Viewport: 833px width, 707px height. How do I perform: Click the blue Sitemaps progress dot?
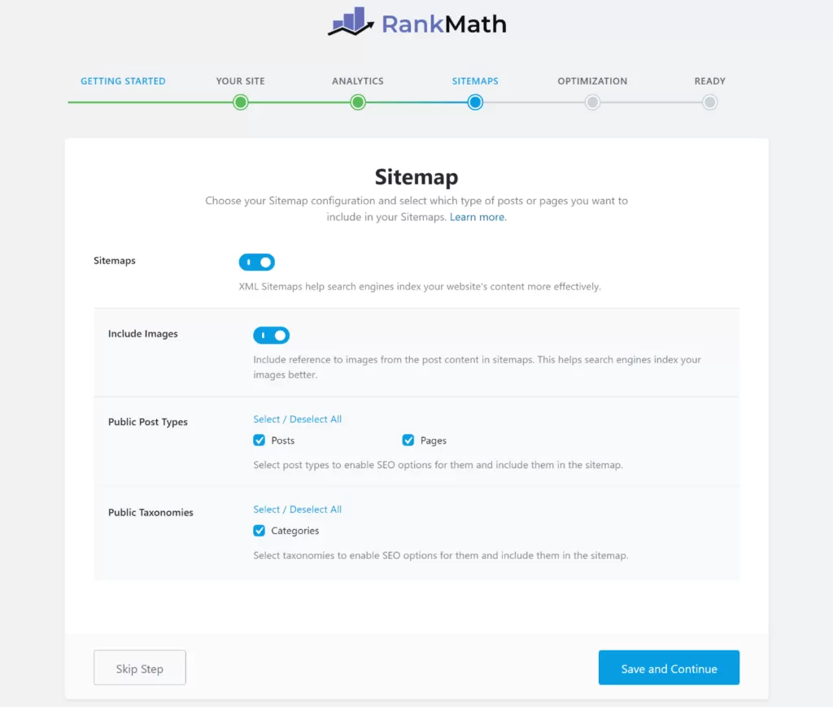475,102
